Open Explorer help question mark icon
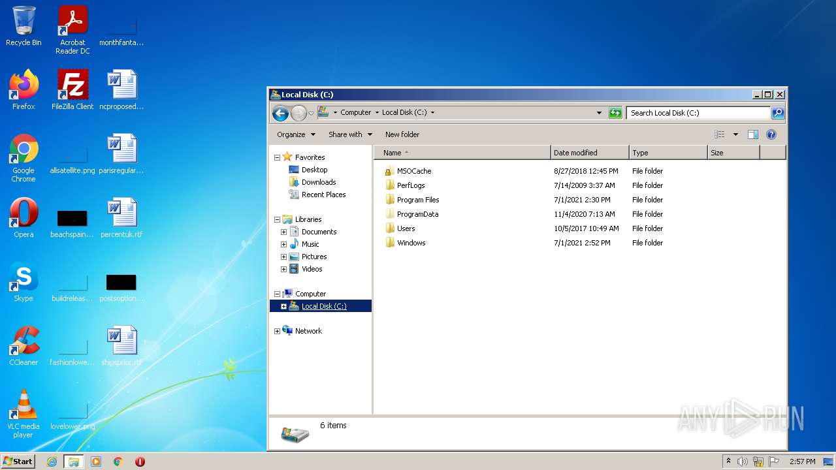Screen dimensions: 836x470 (x=771, y=134)
